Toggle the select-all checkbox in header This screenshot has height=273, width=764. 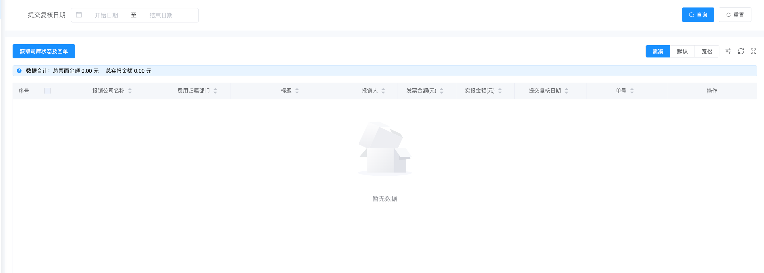[x=47, y=91]
